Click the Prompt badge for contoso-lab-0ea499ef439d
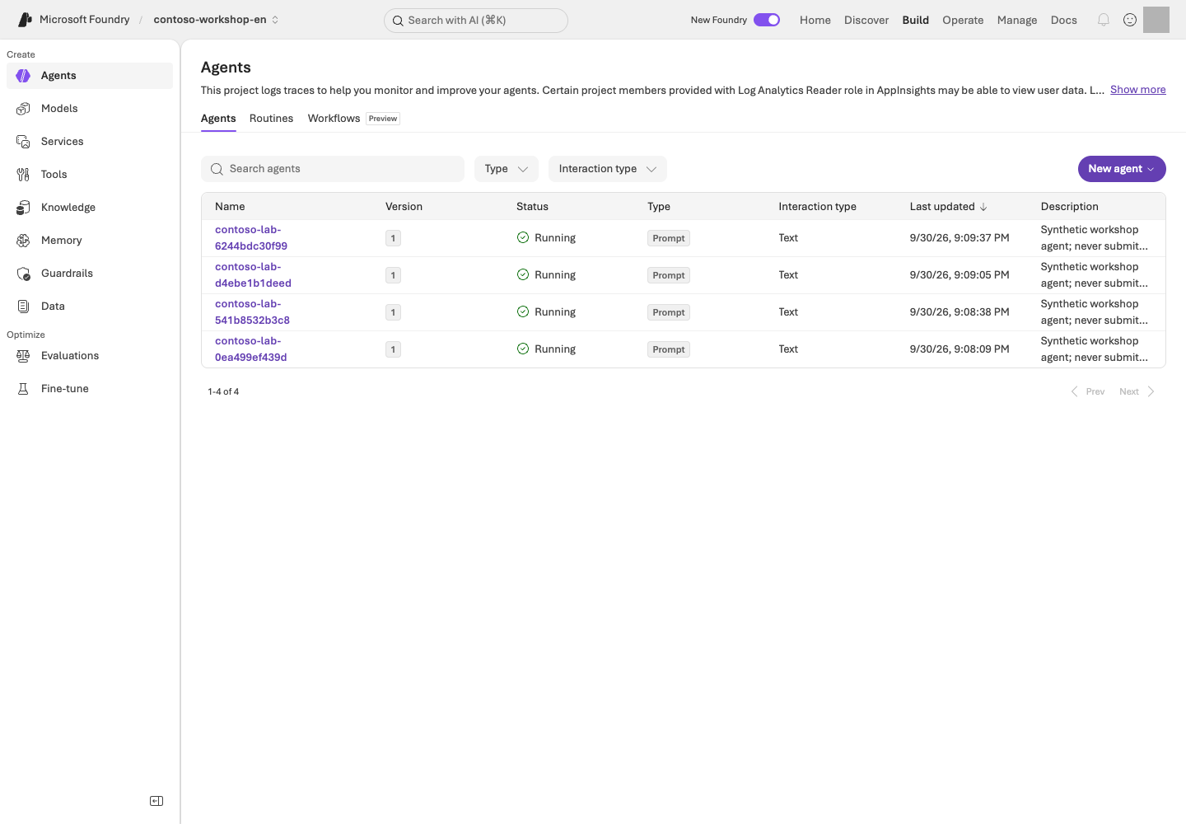Viewport: 1186px width, 824px height. coord(669,349)
